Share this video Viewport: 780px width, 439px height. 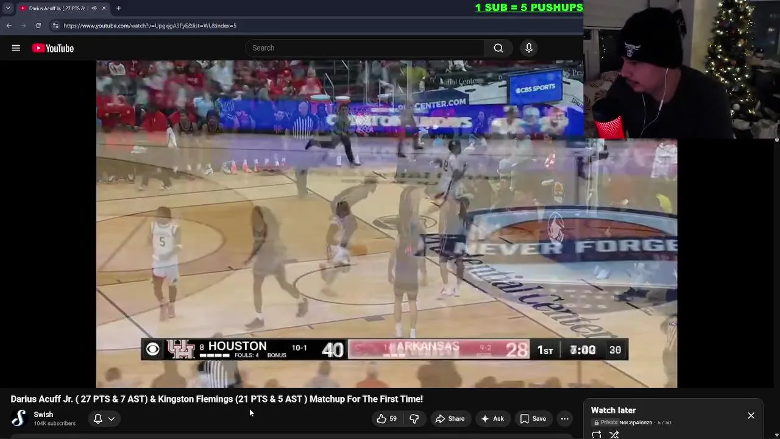(x=450, y=419)
